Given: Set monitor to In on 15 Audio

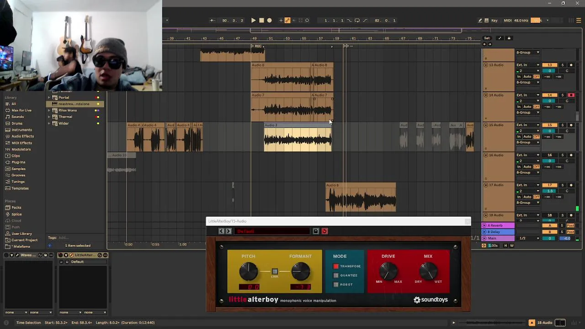Looking at the screenshot, I should pyautogui.click(x=519, y=137).
